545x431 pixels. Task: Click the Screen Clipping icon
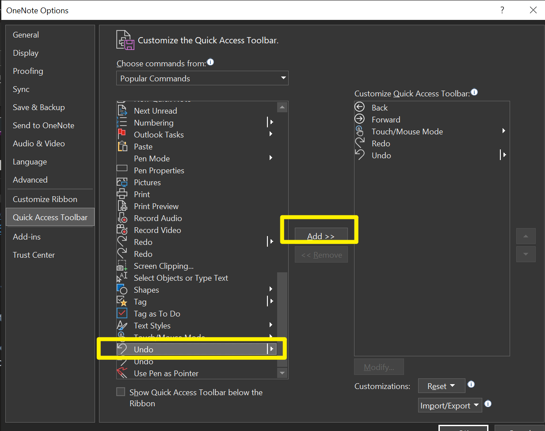tap(122, 266)
